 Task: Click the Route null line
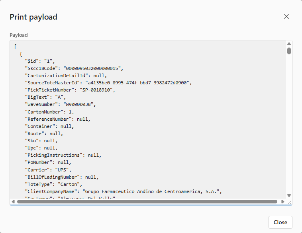coord(44,133)
